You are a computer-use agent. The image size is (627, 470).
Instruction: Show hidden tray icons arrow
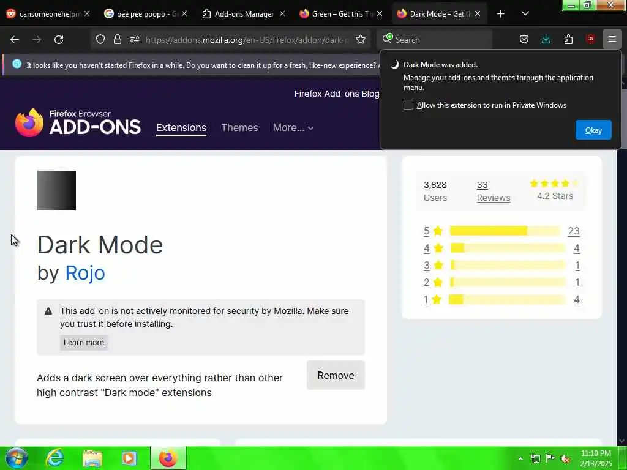(520, 459)
